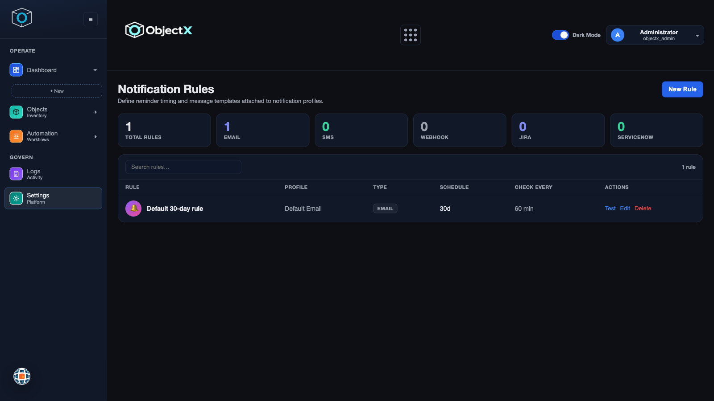Click the CHECK EVERY column header
The image size is (714, 401).
tap(534, 187)
